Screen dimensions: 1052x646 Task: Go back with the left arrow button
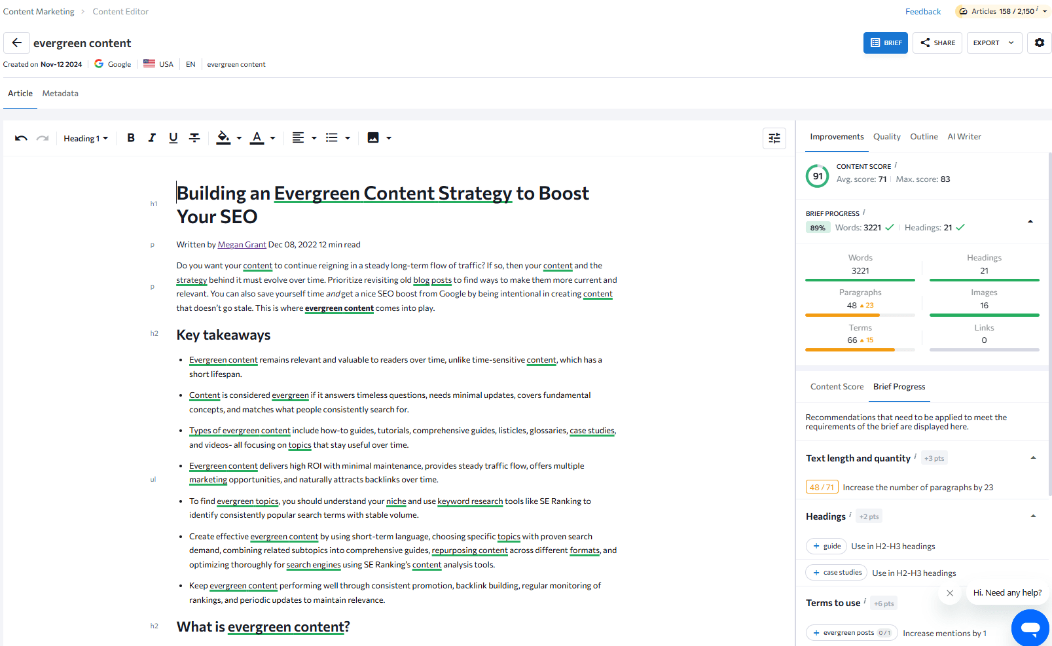[16, 43]
